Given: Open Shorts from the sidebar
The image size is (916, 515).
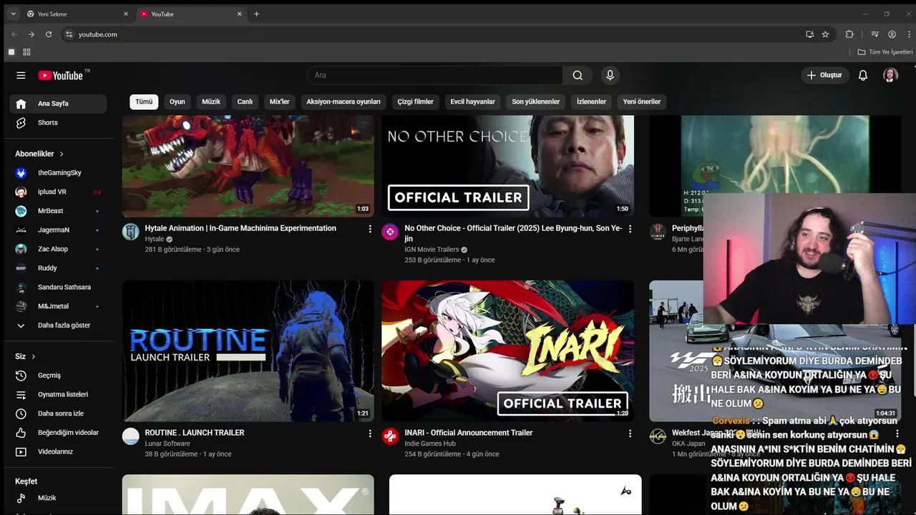Looking at the screenshot, I should tap(58, 122).
